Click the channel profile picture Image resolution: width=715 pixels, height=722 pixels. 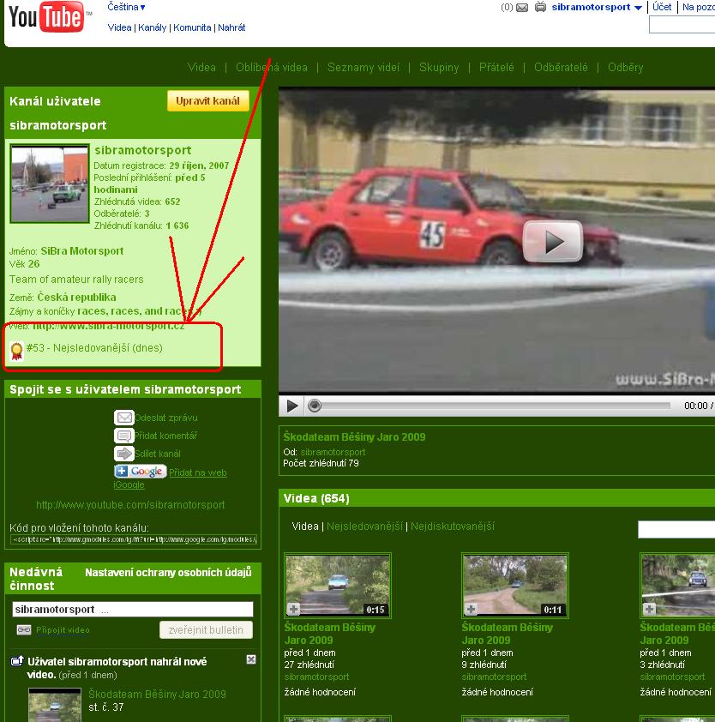(x=50, y=184)
